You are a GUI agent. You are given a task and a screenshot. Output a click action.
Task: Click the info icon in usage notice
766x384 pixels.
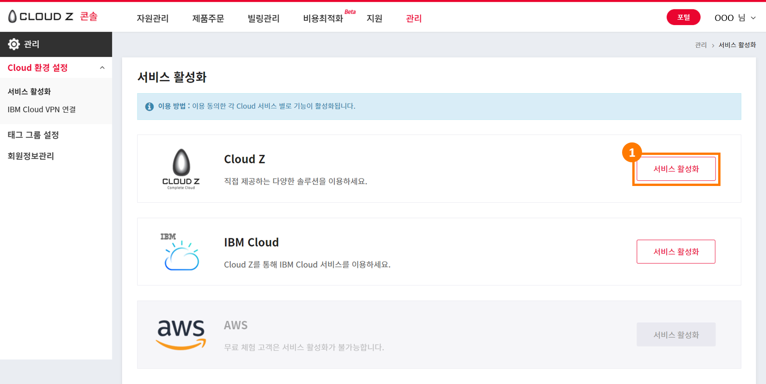click(149, 107)
